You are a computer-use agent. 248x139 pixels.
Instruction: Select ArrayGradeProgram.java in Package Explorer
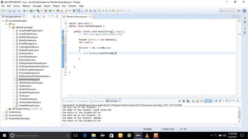click(31, 31)
